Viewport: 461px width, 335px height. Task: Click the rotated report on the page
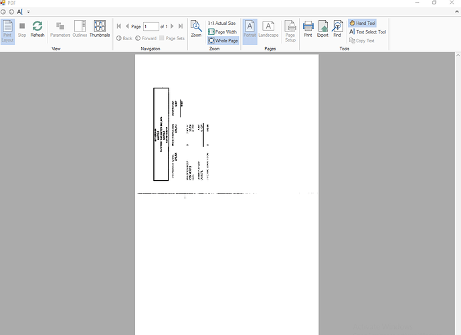tap(181, 134)
